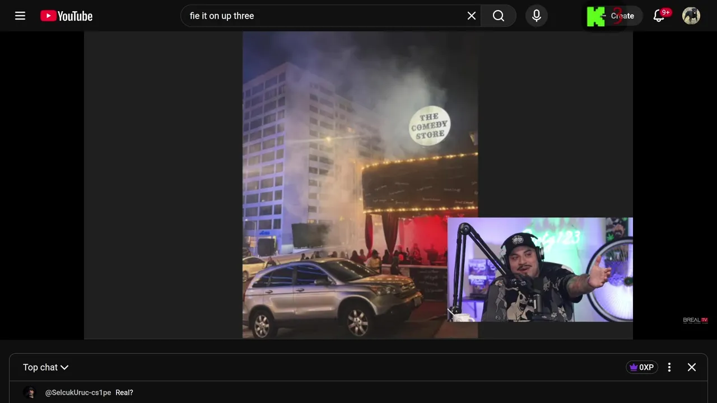Open account avatar menu
The image size is (717, 403).
[691, 16]
